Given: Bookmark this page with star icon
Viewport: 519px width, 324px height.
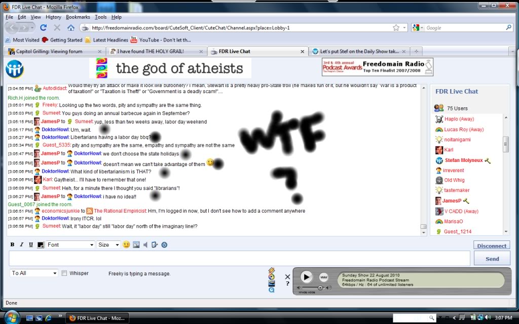Looking at the screenshot, I should 396,28.
